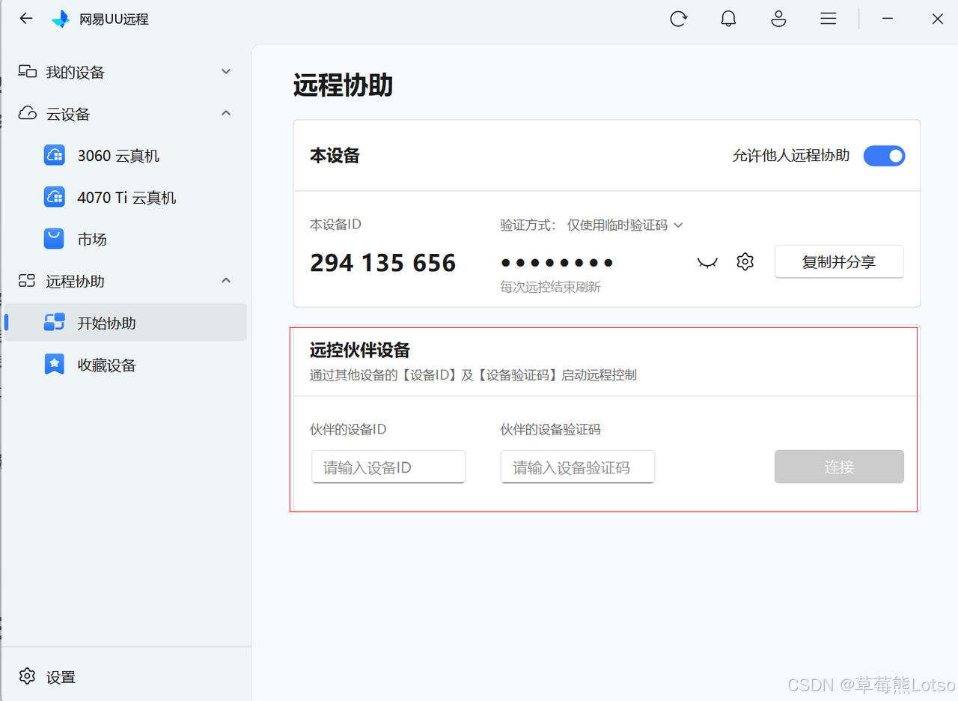Open the hamburger menu icon
Image resolution: width=958 pixels, height=701 pixels.
tap(828, 19)
